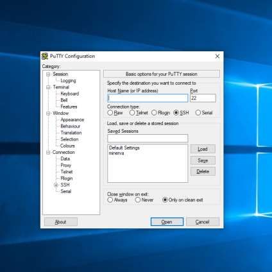Collapse the Connection tree node
Viewport: 272px width, 272px height.
tap(48, 153)
